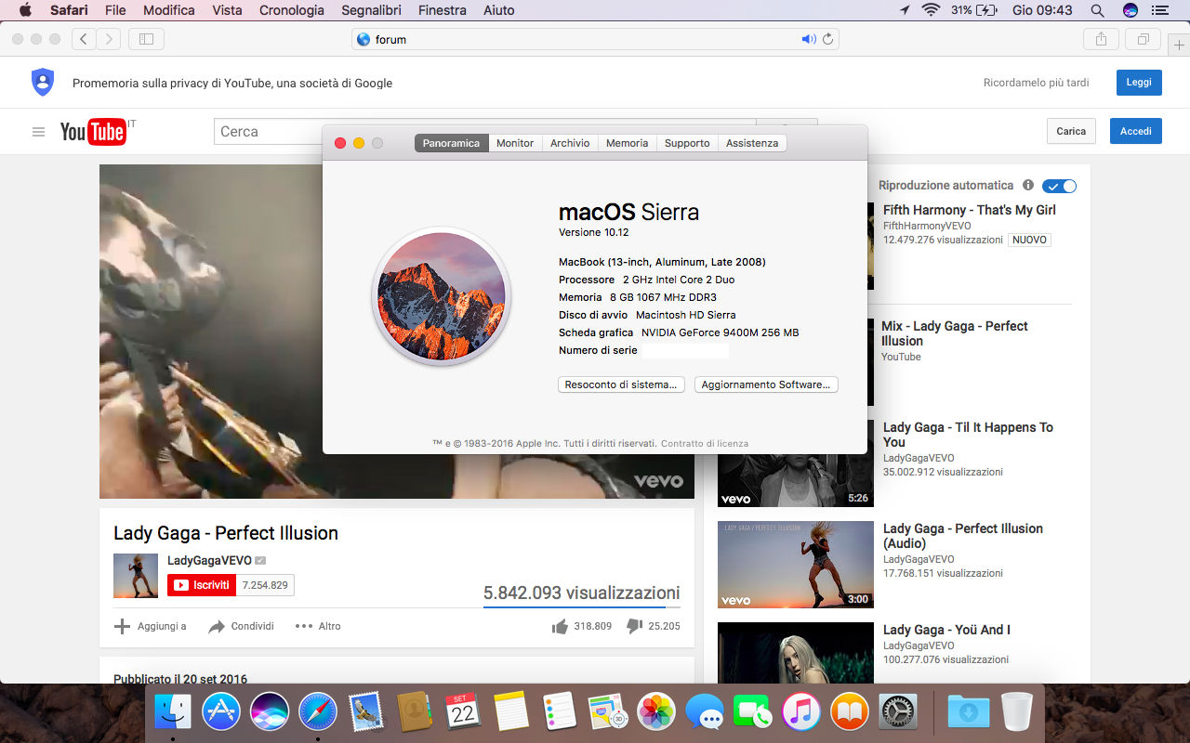Launch App Store from the Dock
The image size is (1190, 743).
point(221,712)
